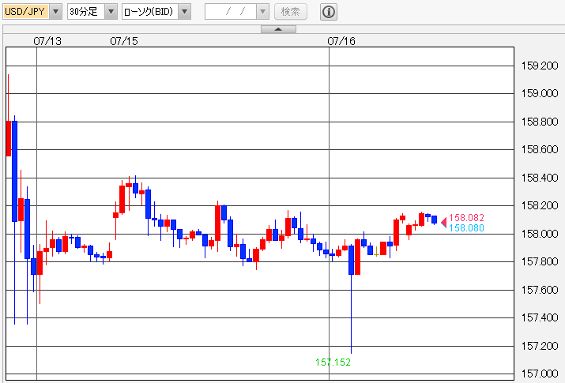Click the 07/13 date label
Viewport: 565px width, 383px height.
point(47,41)
